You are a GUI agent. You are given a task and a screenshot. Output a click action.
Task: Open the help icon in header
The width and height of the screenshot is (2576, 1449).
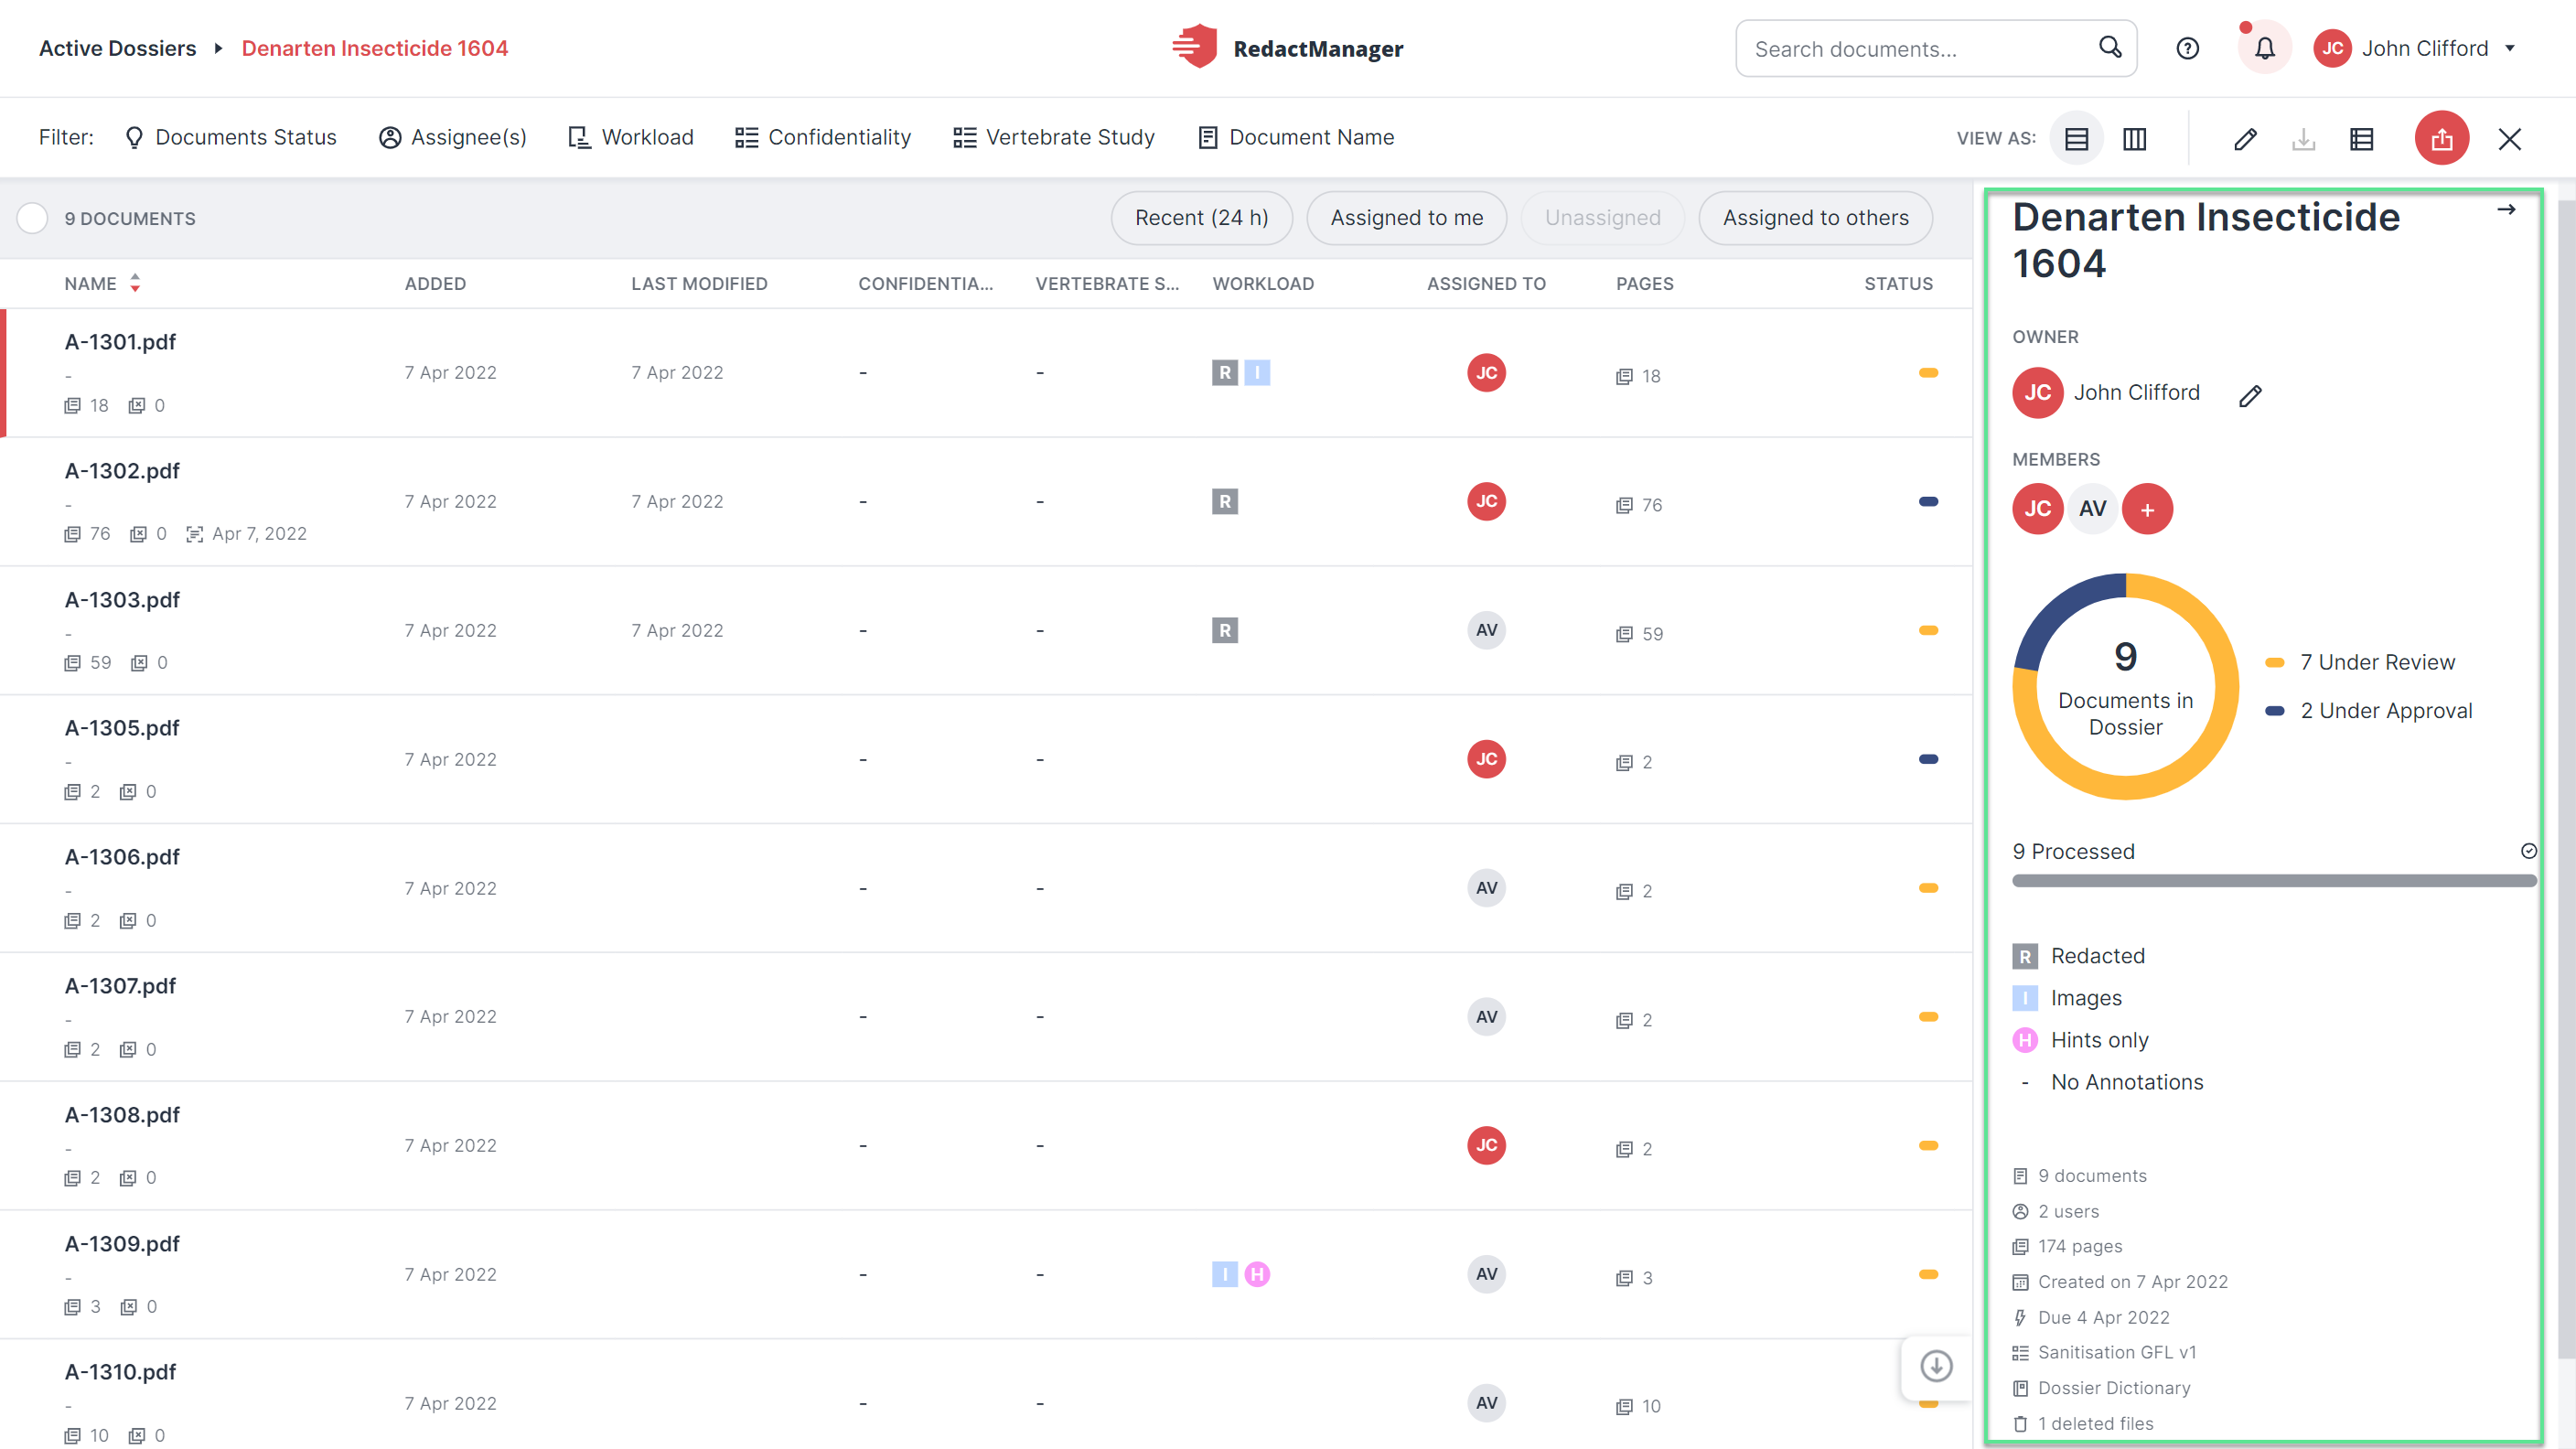tap(2187, 48)
